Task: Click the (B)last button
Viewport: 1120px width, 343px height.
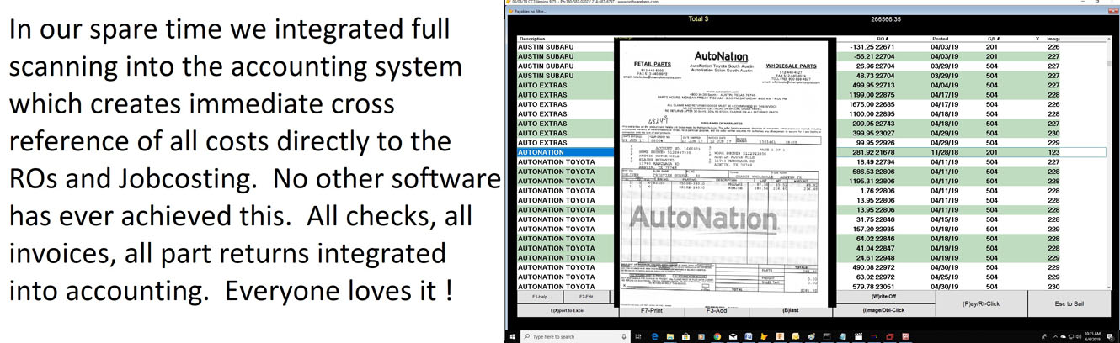Action: tap(791, 310)
